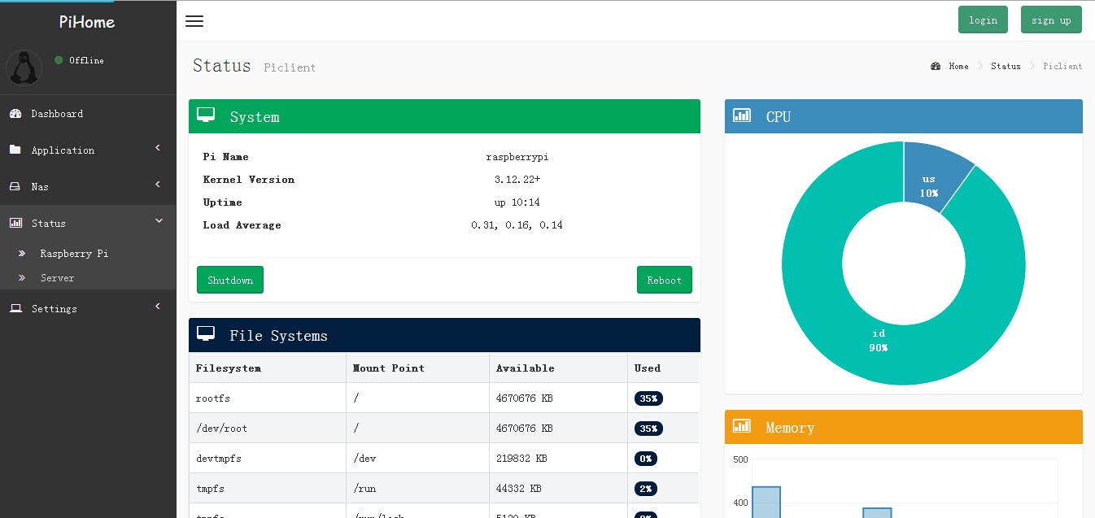The width and height of the screenshot is (1095, 518).
Task: Click the chart icon in CPU header
Action: [x=742, y=116]
